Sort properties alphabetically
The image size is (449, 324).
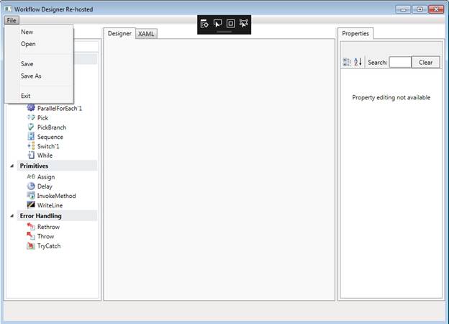[358, 62]
